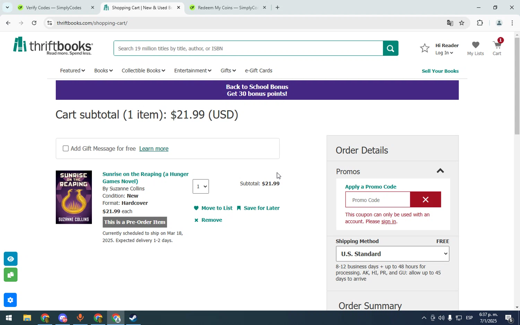
Task: Click the microphone app in taskbar
Action: click(x=80, y=318)
